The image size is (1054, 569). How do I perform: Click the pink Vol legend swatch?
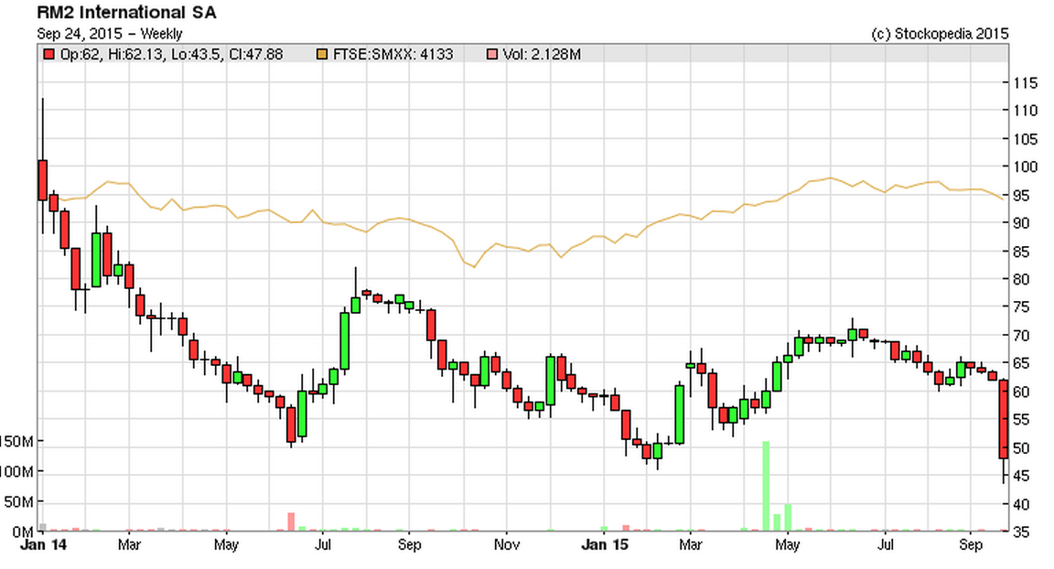pos(492,54)
